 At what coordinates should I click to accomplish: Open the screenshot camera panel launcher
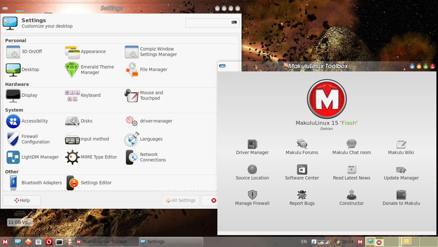pyautogui.click(x=38, y=242)
